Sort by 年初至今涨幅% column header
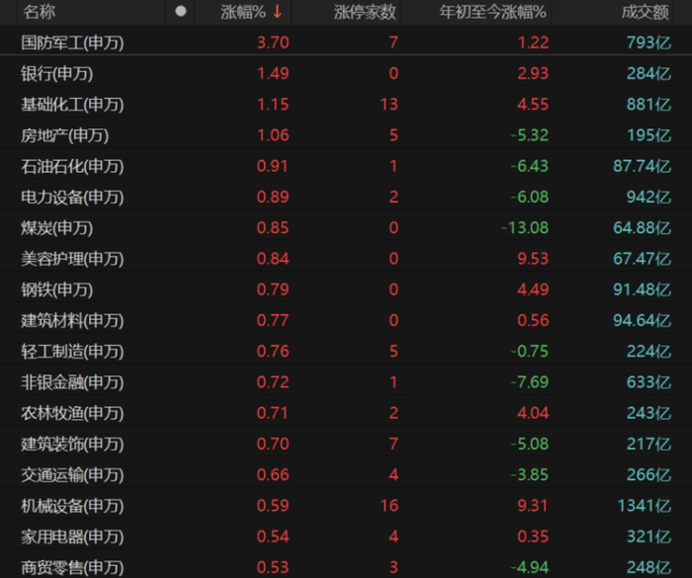The width and height of the screenshot is (692, 578). click(492, 12)
